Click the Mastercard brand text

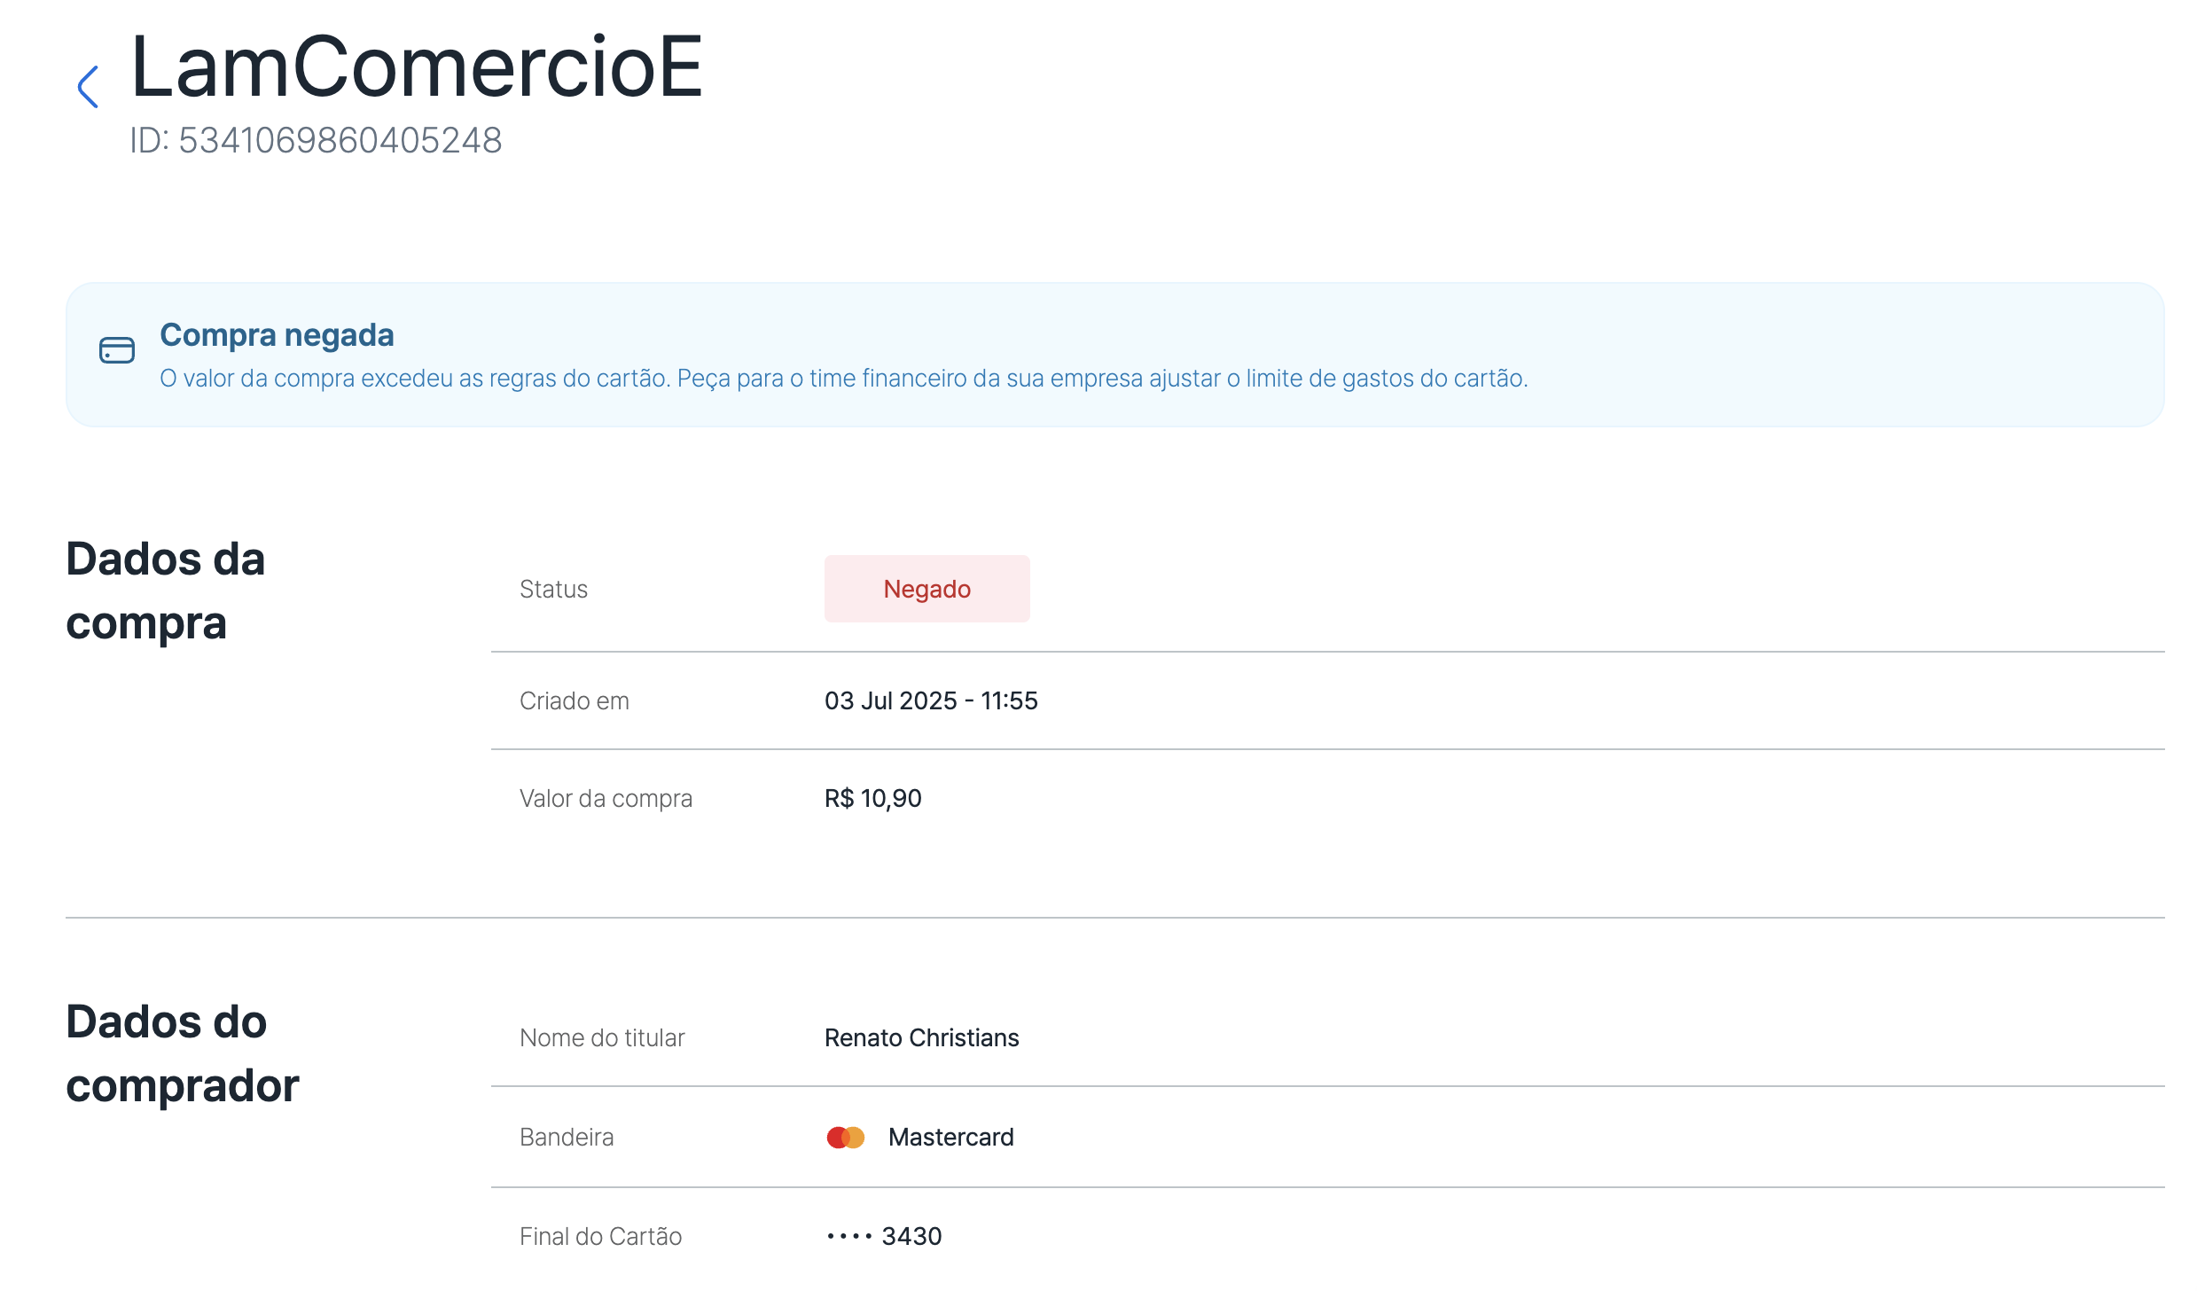tap(950, 1137)
